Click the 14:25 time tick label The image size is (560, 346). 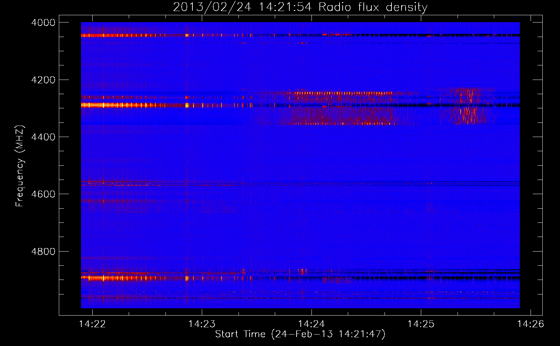tap(421, 324)
